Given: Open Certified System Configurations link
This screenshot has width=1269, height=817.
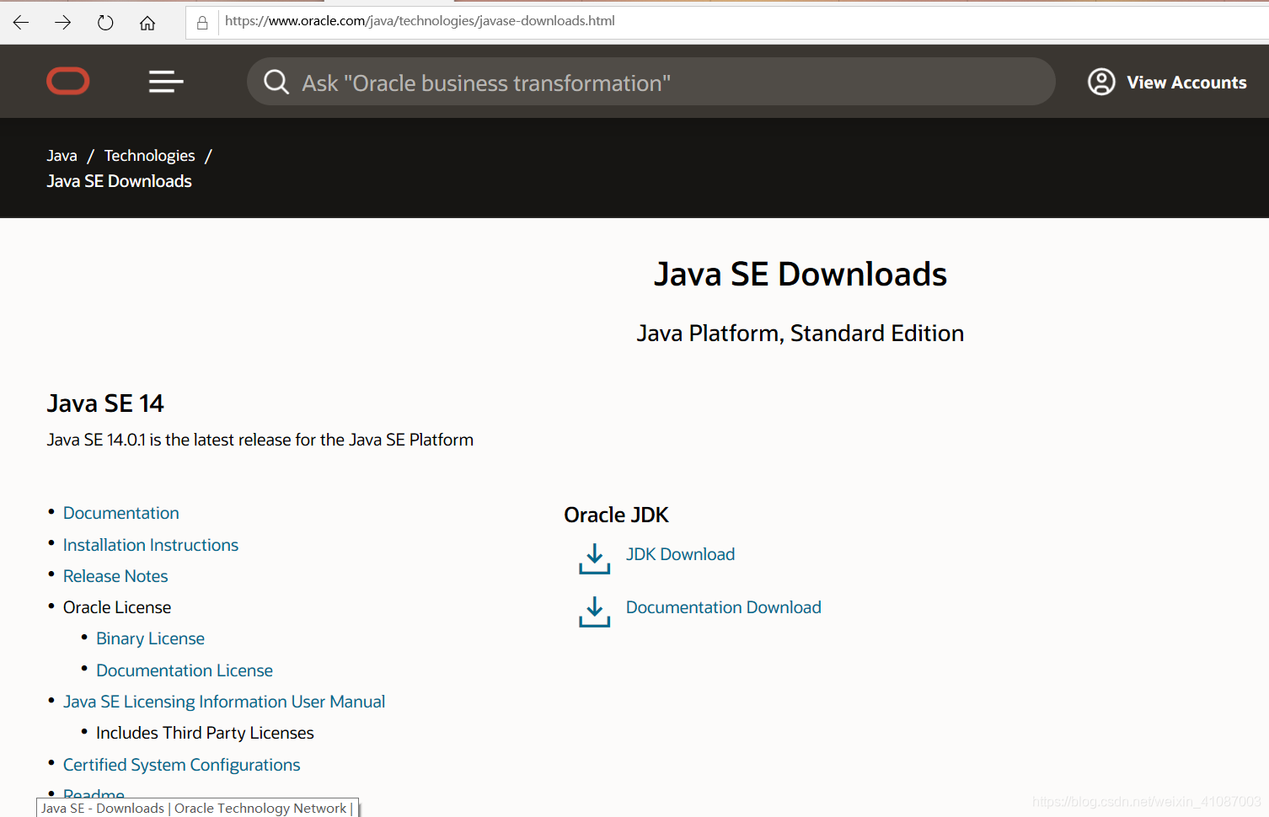Looking at the screenshot, I should tap(182, 765).
